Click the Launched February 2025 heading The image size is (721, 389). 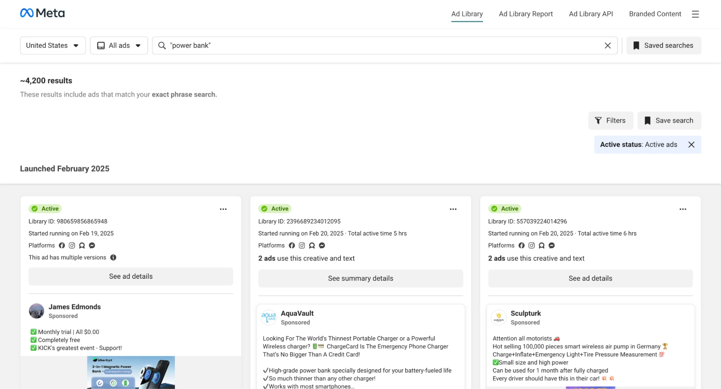[65, 169]
